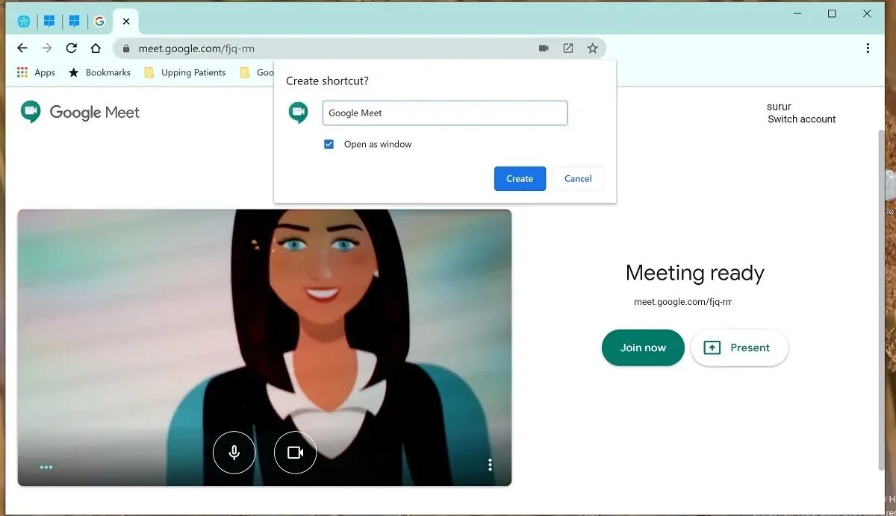Open the folder bookmark starting with Goo
This screenshot has width=896, height=516.
point(256,72)
